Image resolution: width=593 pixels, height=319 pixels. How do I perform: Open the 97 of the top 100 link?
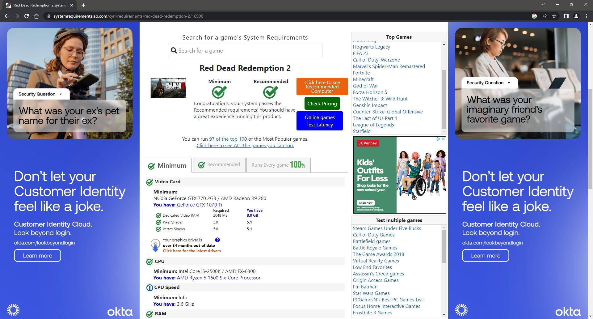tap(228, 139)
